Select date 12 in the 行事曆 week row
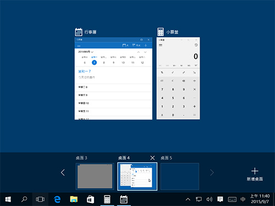The image size is (275, 206). click(x=142, y=63)
